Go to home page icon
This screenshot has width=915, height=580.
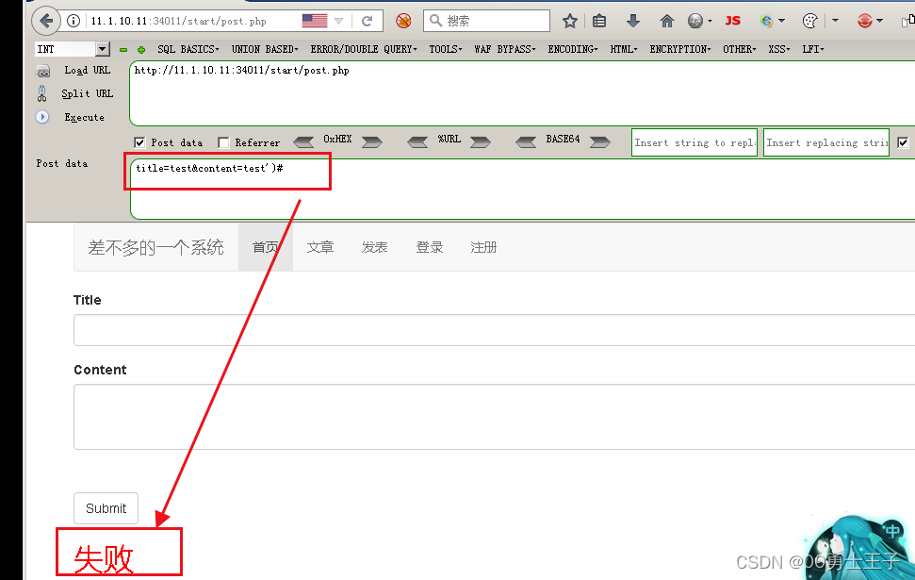(x=666, y=22)
